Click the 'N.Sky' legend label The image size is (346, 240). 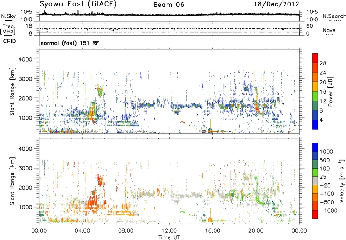pyautogui.click(x=8, y=16)
